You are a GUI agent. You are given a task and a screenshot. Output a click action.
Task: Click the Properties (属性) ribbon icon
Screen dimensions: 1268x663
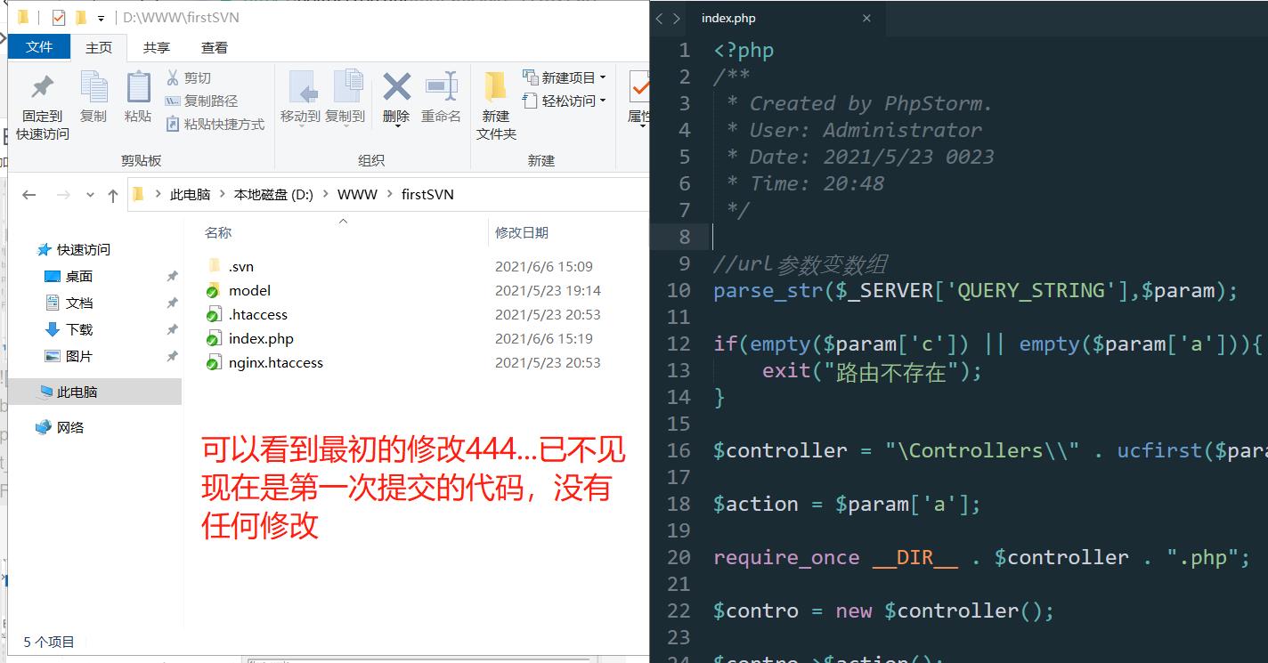pyautogui.click(x=638, y=87)
